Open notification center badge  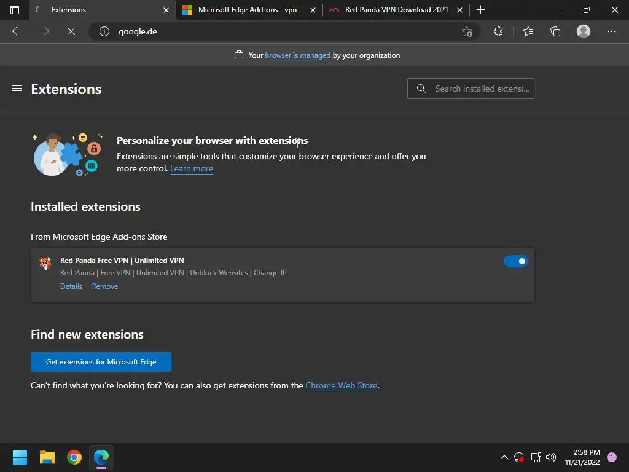pyautogui.click(x=612, y=457)
